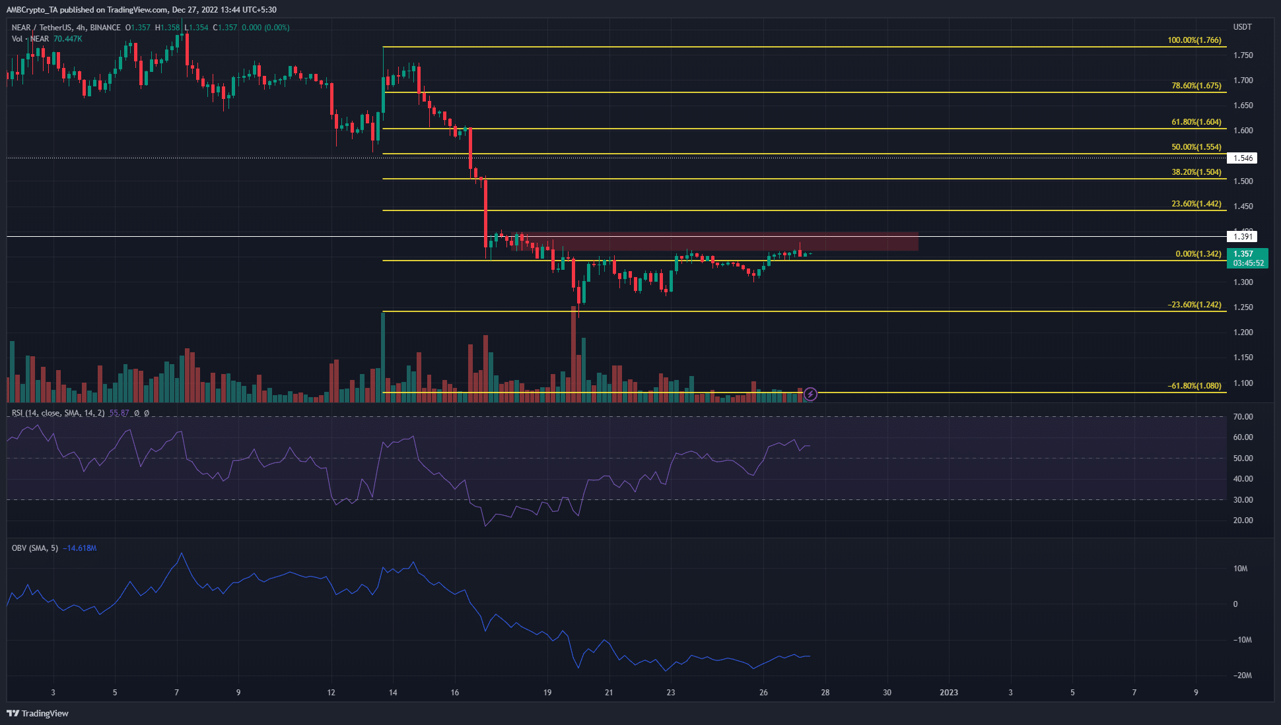Click the RSI value 55.87 readout
Image resolution: width=1281 pixels, height=725 pixels.
tap(120, 413)
